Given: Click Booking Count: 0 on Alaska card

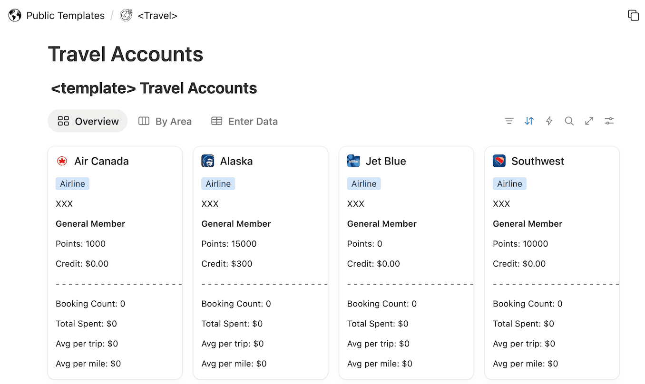Looking at the screenshot, I should (x=236, y=304).
